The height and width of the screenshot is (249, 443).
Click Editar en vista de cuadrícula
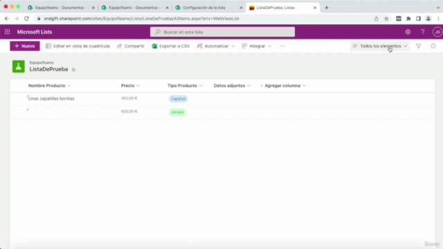coord(78,46)
